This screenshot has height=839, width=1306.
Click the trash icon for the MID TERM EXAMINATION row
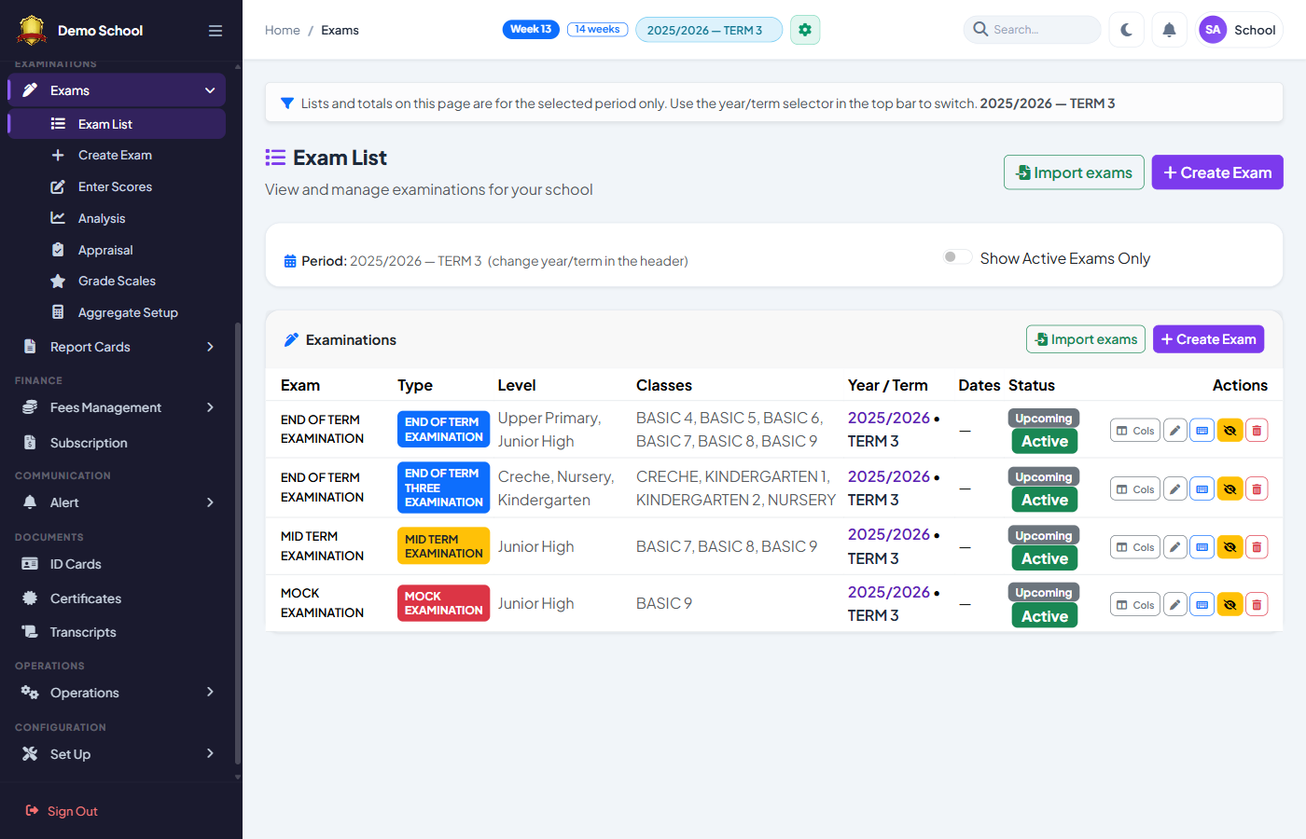click(x=1257, y=547)
